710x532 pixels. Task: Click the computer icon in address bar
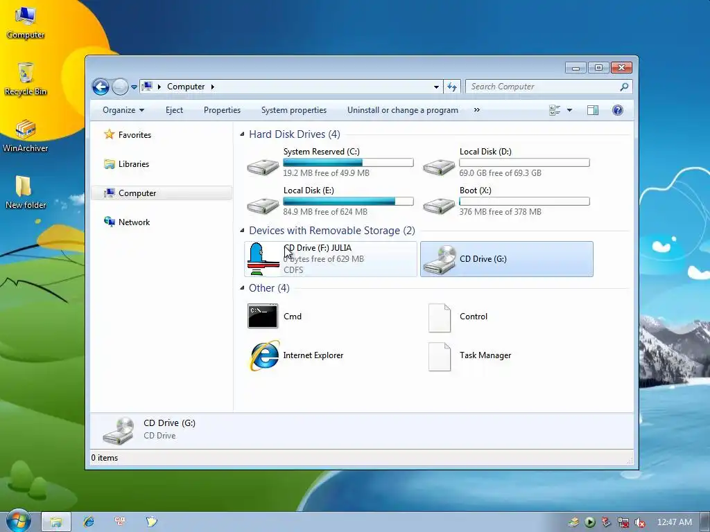[147, 86]
